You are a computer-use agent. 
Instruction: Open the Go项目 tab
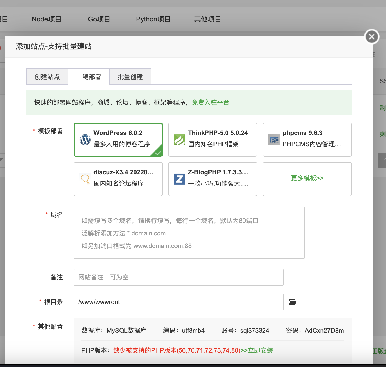tap(99, 19)
